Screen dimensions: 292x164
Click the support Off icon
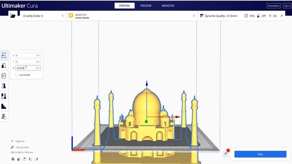click(259, 16)
